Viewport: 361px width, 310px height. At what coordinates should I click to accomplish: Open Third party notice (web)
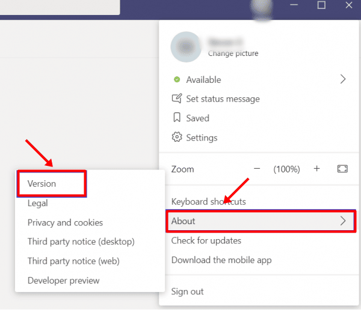73,261
